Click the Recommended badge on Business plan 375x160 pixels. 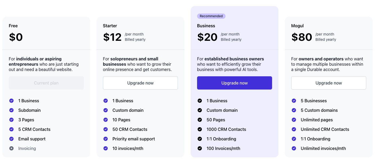point(211,16)
